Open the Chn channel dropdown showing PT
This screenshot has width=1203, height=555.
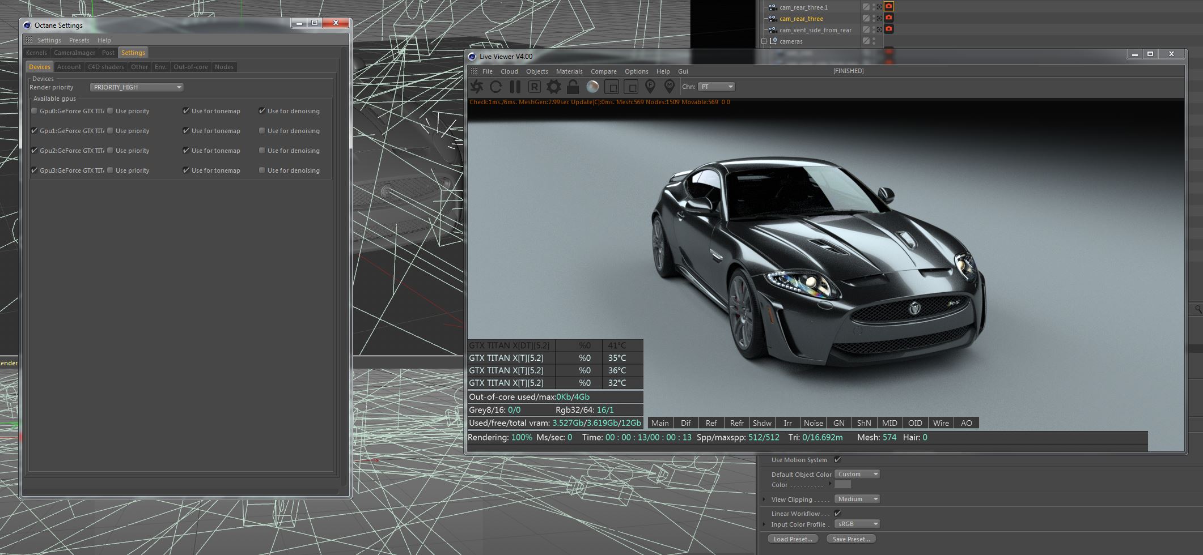click(716, 87)
